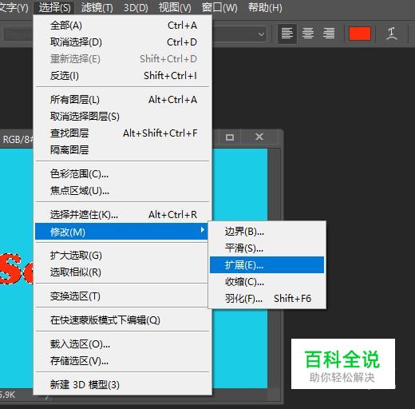Open the 3D(D) menu

136,7
